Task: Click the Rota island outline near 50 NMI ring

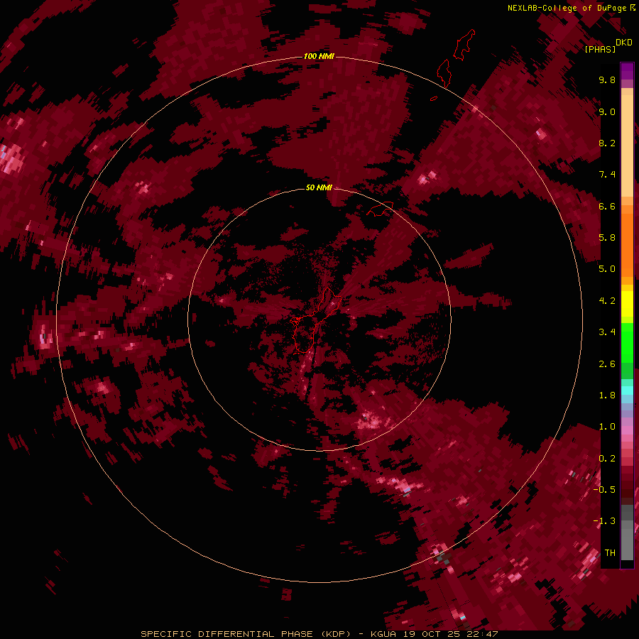Action: [380, 209]
